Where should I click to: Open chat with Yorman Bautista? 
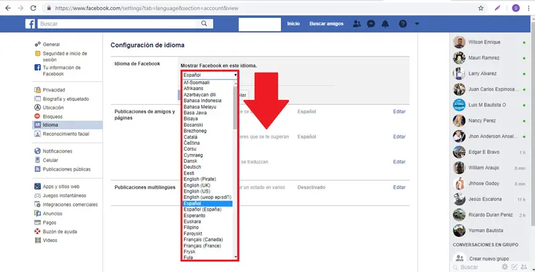[490, 231]
